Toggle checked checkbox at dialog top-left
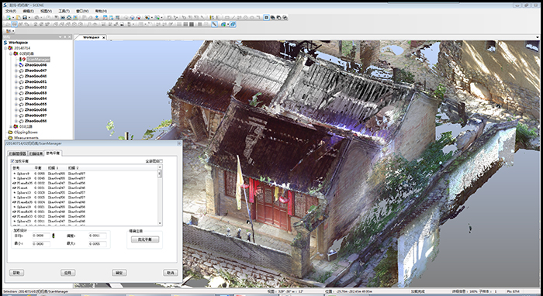This screenshot has height=296, width=543. point(12,161)
